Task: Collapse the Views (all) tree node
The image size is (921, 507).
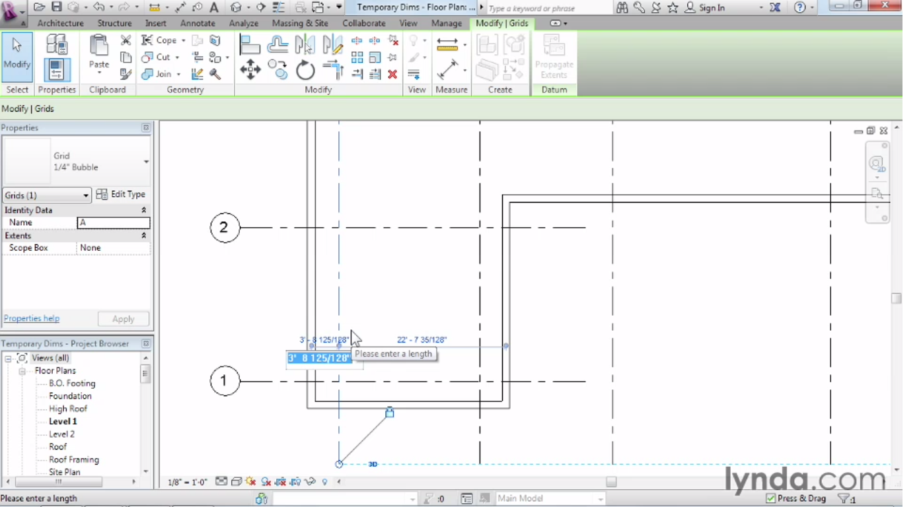Action: pos(8,358)
